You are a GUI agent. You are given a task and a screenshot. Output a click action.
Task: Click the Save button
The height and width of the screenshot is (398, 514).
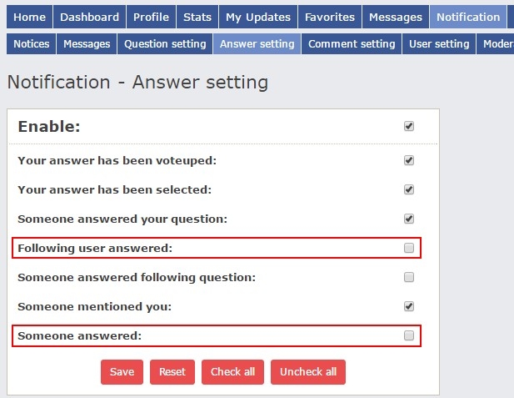click(x=122, y=372)
